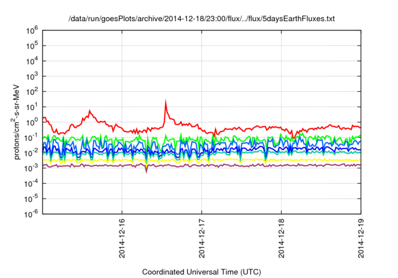Select the 10^-6 y-axis label
Viewport: 398px width, 278px height.
click(32, 214)
